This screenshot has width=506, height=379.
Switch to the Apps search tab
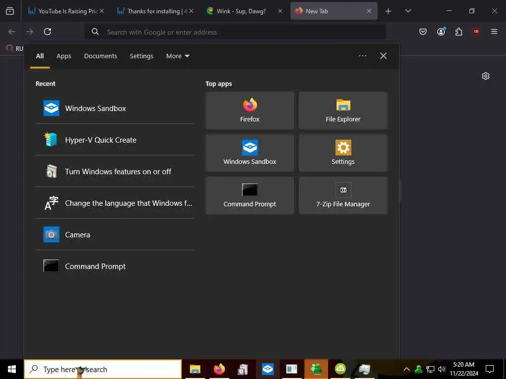(64, 56)
